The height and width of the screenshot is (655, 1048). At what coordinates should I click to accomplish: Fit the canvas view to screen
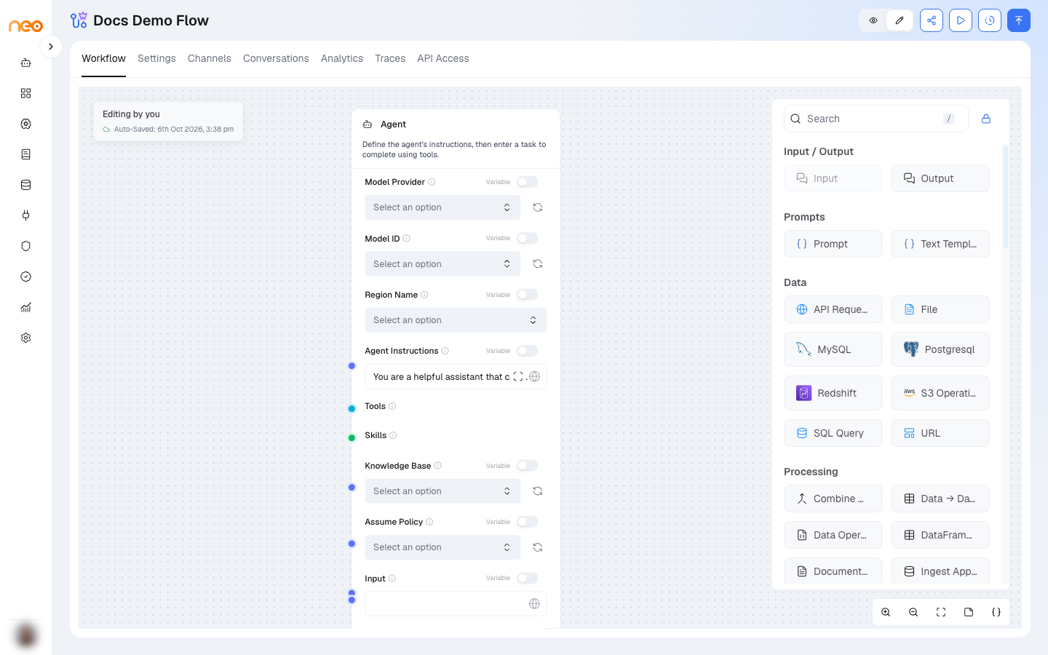click(941, 612)
